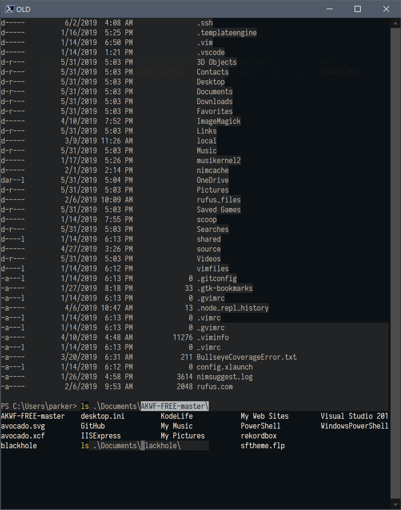Click the .node_repl_history file entry
401x510 pixels.
233,308
